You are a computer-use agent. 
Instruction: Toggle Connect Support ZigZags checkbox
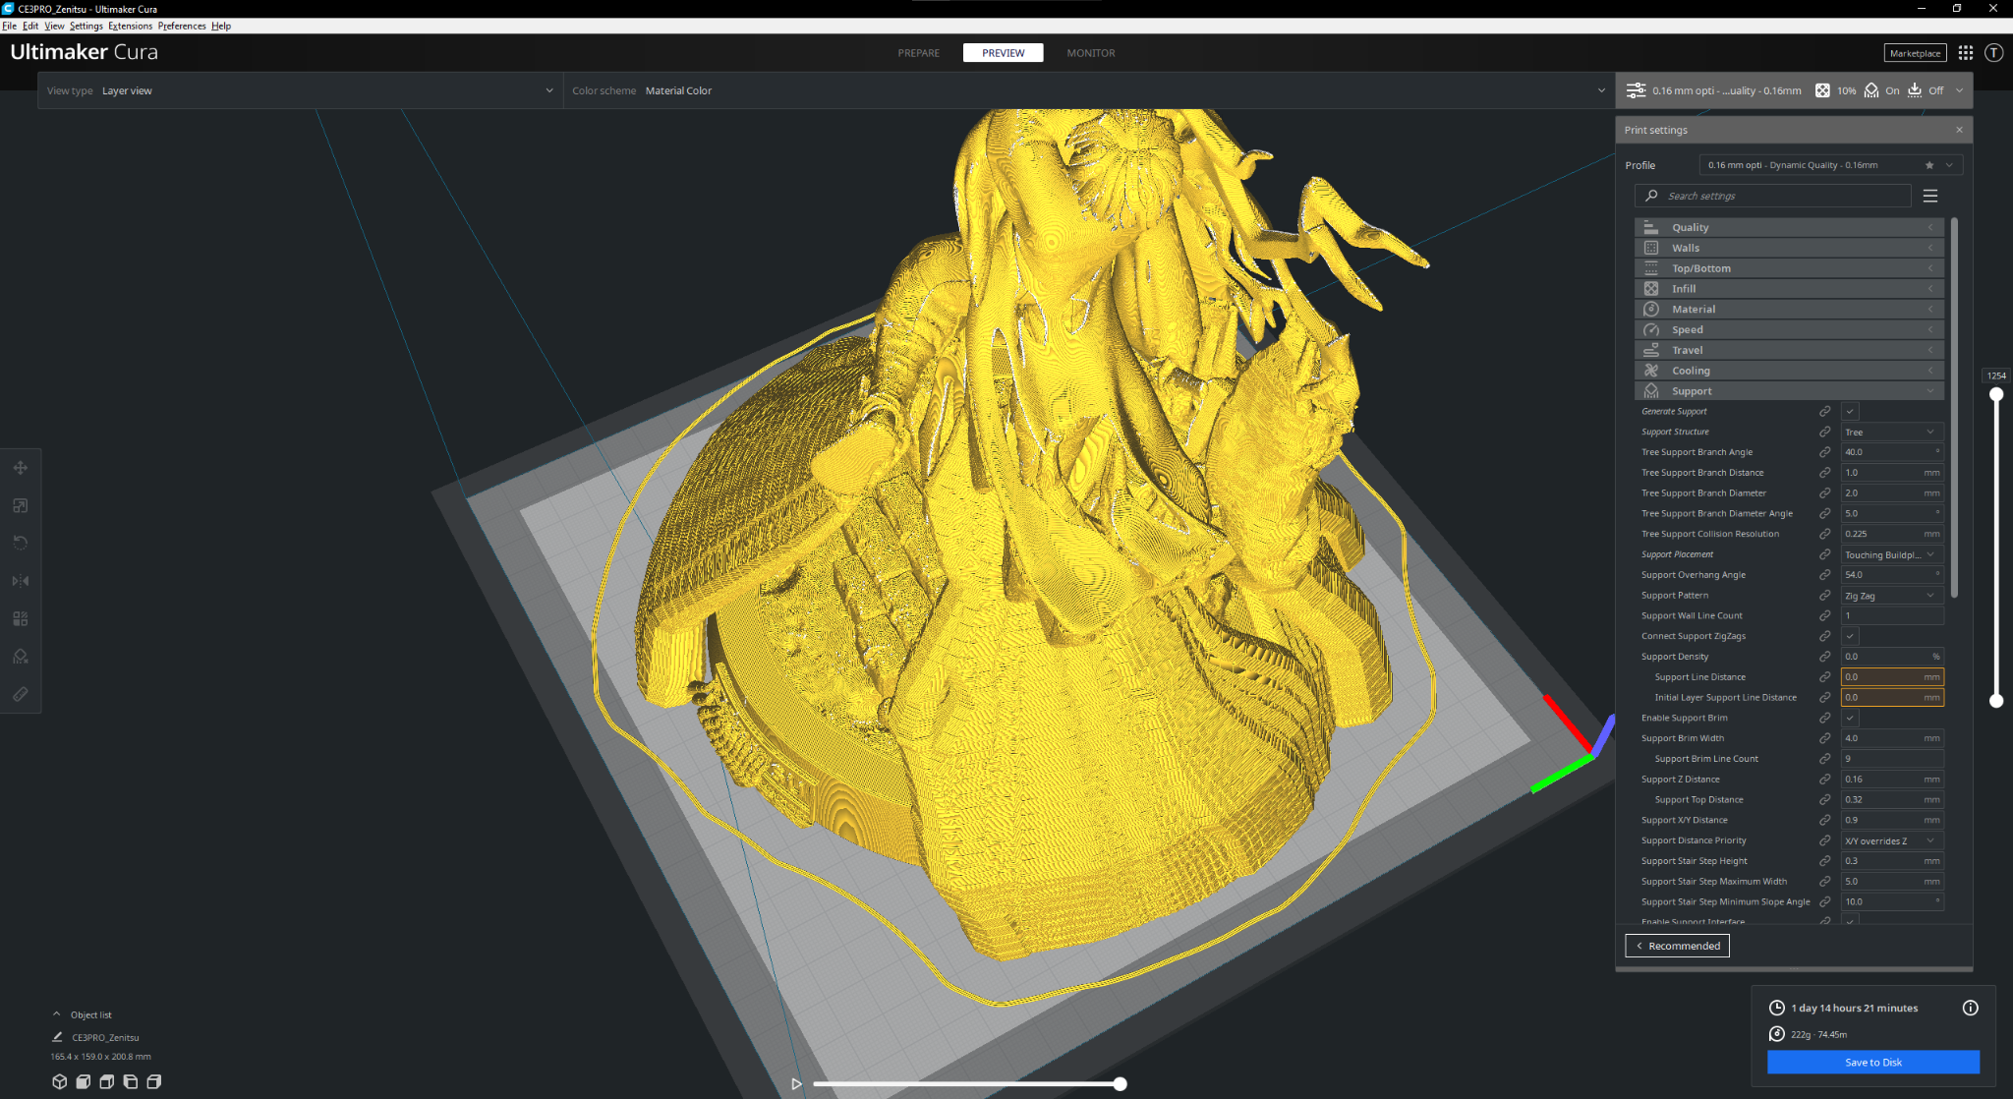point(1850,636)
